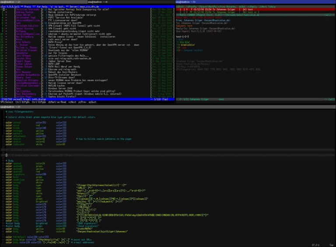Select article 'geniale Filterregeln des ReZe...'
This screenshot has height=247, width=336.
(x=68, y=56)
